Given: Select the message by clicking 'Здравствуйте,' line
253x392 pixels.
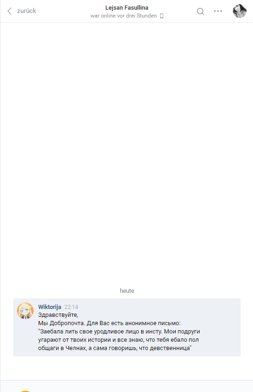Looking at the screenshot, I should tap(58, 315).
